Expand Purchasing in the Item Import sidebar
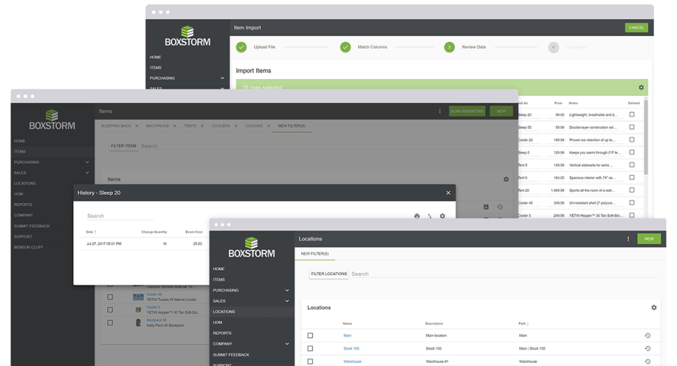The width and height of the screenshot is (677, 366). (222, 78)
